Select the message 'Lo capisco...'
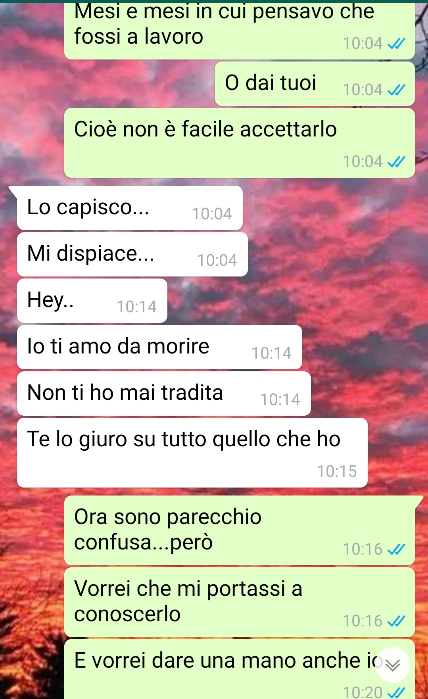Viewport: 428px width, 699px height. pos(130,208)
